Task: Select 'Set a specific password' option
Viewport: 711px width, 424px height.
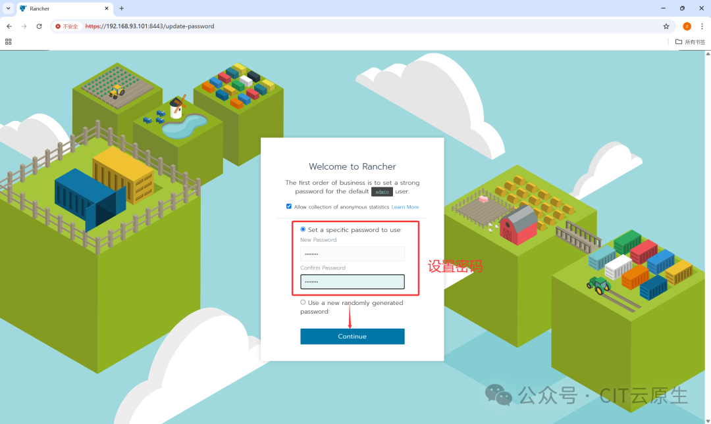Action: pyautogui.click(x=303, y=229)
